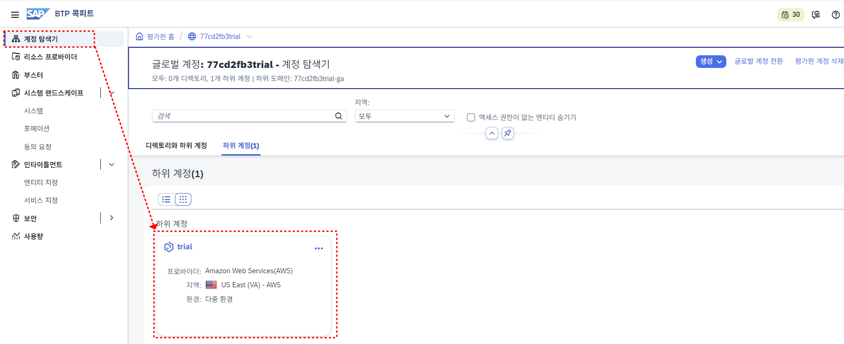Open the trial card three-dot actions menu
Screen dimensions: 844x344
(x=319, y=248)
